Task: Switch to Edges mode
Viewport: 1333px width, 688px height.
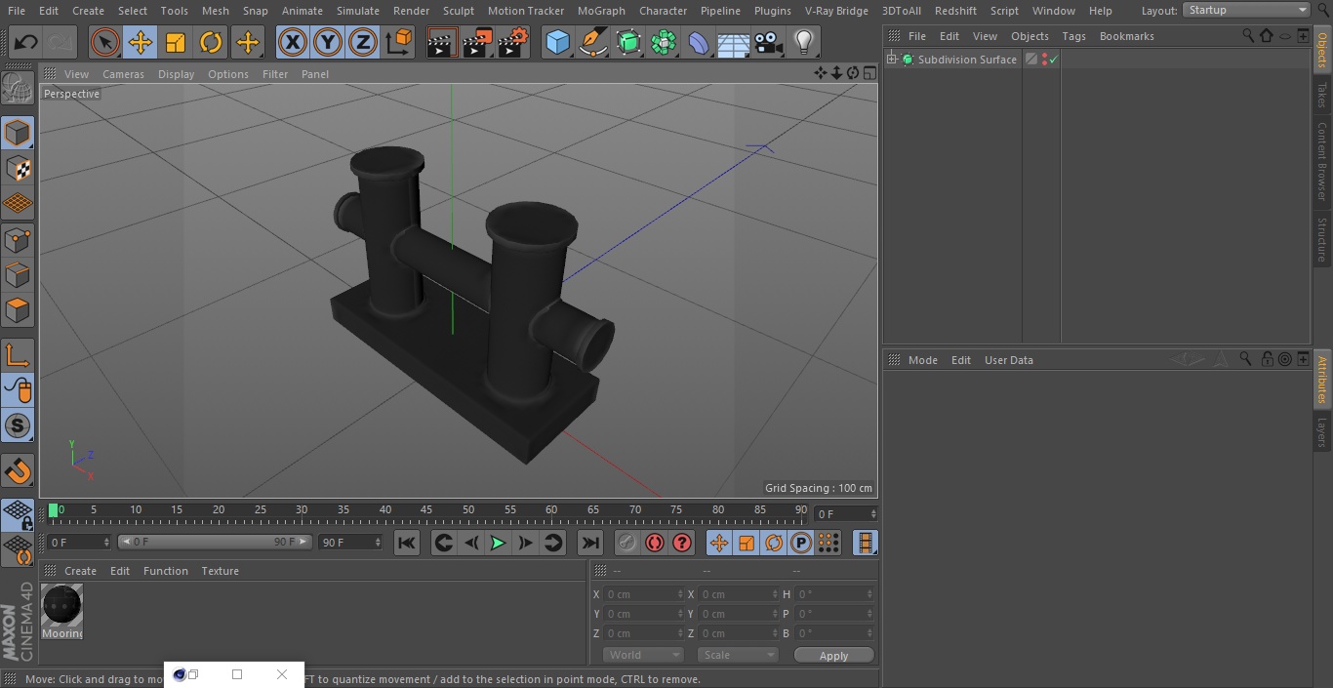Action: click(18, 274)
